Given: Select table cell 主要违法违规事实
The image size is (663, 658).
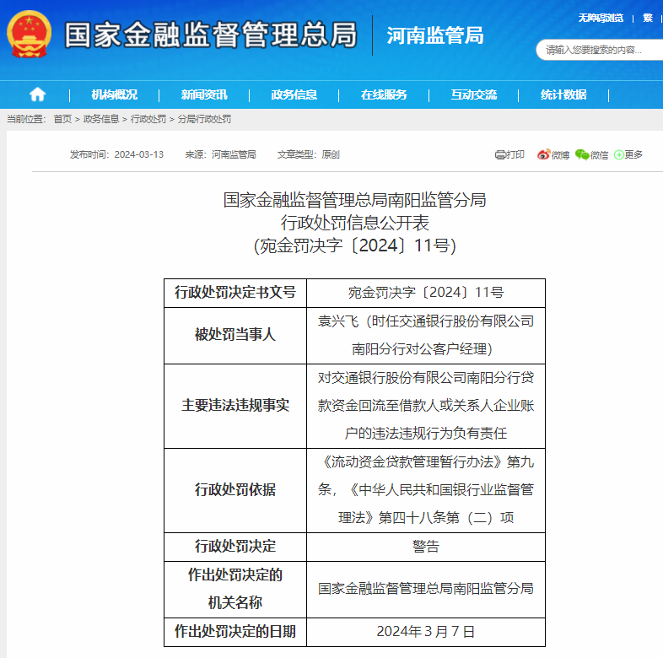Looking at the screenshot, I should point(235,406).
